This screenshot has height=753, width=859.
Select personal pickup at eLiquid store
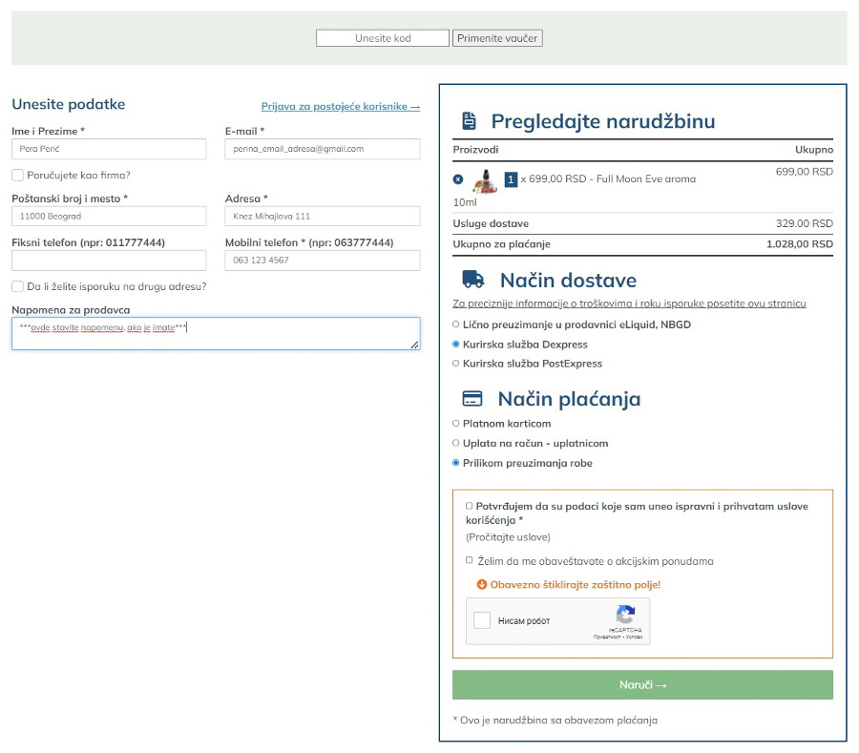point(456,324)
